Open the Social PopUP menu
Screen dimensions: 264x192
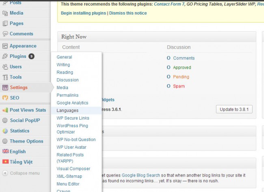[25, 120]
